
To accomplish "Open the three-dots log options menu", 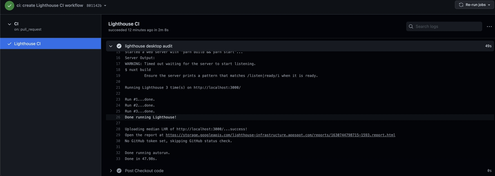I will (489, 26).
